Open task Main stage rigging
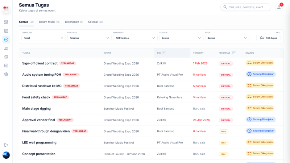This screenshot has width=290, height=163. point(37,108)
